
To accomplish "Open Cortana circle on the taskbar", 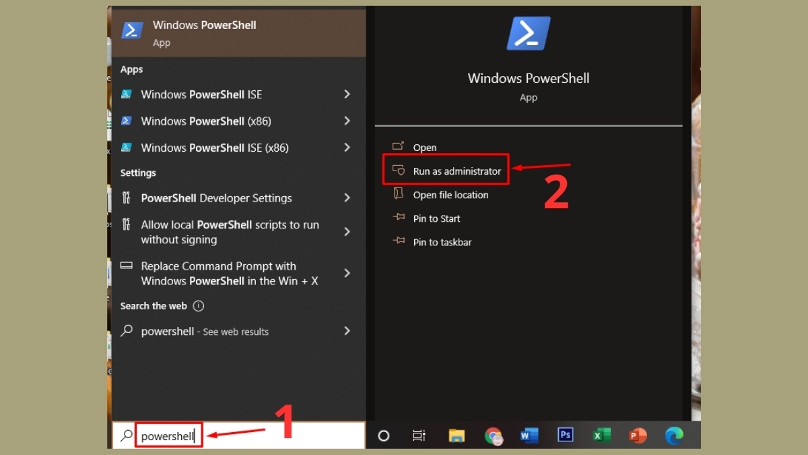I will [384, 435].
